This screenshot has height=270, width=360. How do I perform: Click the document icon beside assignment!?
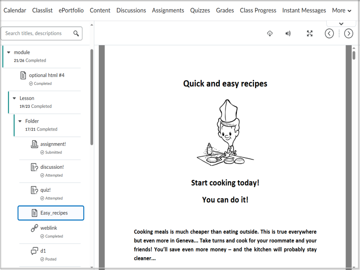pyautogui.click(x=34, y=144)
